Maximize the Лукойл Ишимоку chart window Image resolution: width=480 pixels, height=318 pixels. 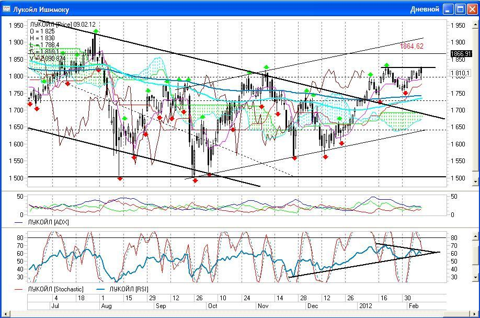click(x=460, y=9)
